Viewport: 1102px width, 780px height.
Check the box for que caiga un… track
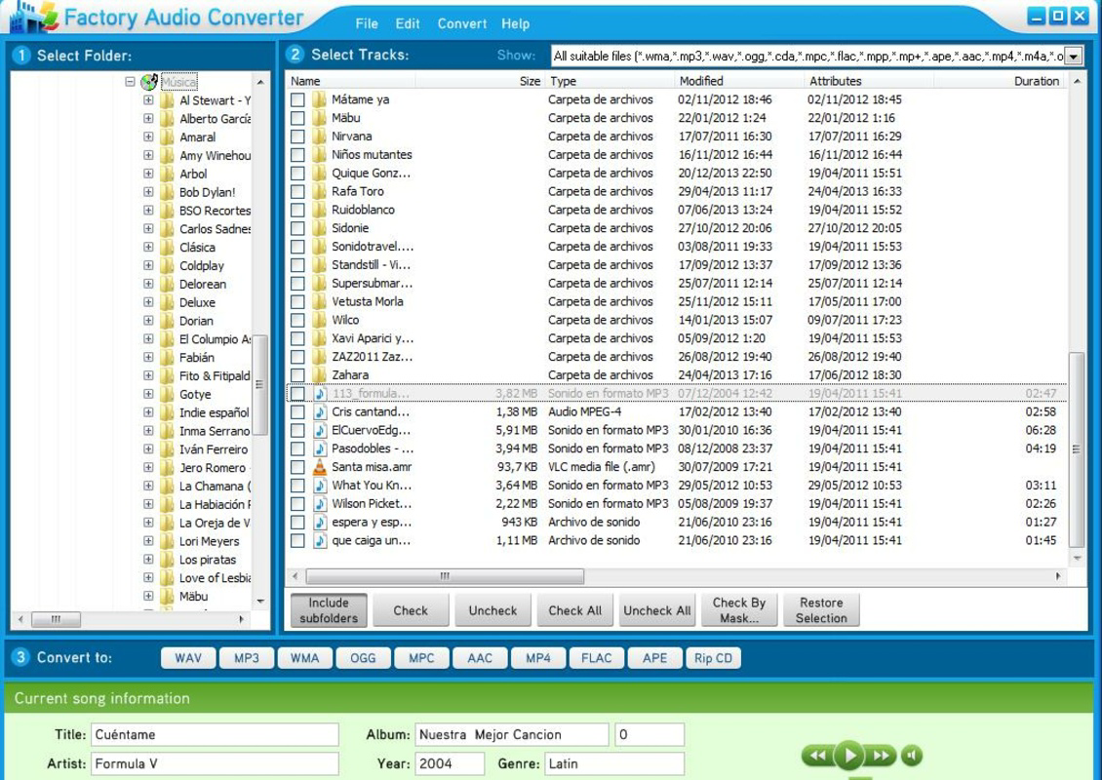tap(298, 540)
